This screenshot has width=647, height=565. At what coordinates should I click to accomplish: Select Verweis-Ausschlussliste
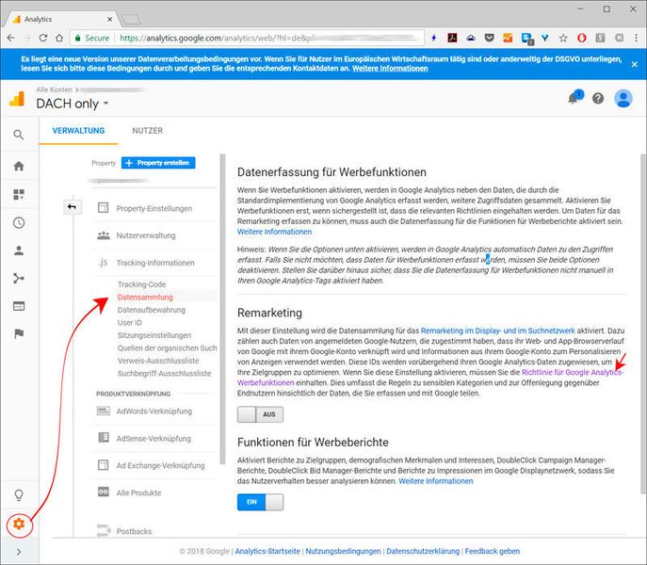point(158,361)
